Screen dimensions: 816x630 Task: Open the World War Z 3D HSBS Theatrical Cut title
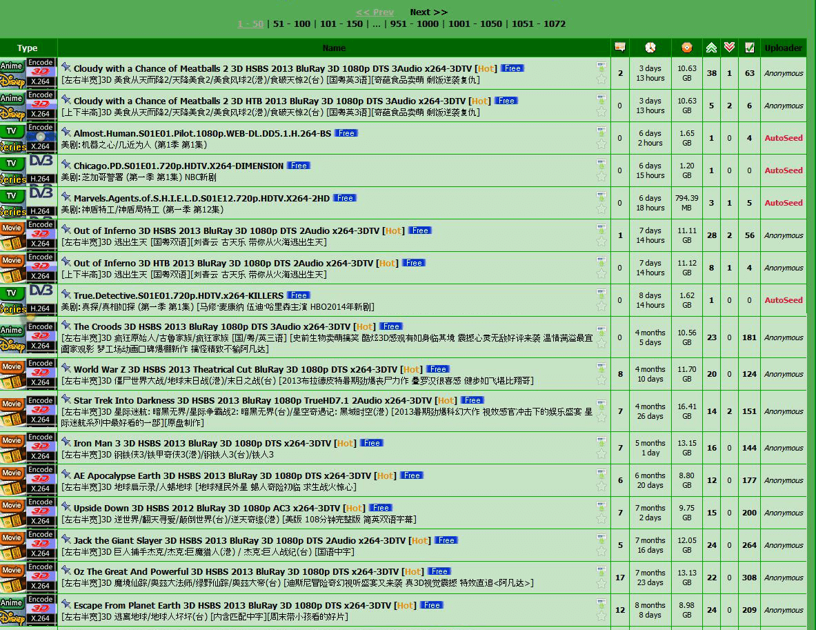[235, 369]
